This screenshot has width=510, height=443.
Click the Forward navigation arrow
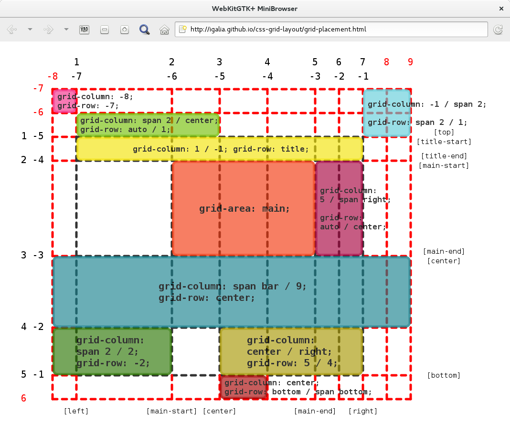pyautogui.click(x=48, y=30)
